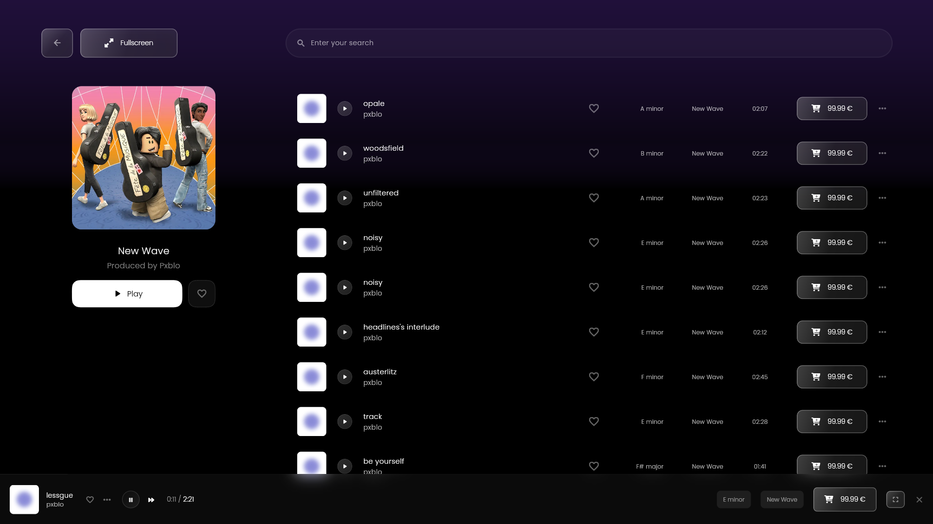Click the E minor tag in player
The image size is (933, 524).
click(734, 499)
